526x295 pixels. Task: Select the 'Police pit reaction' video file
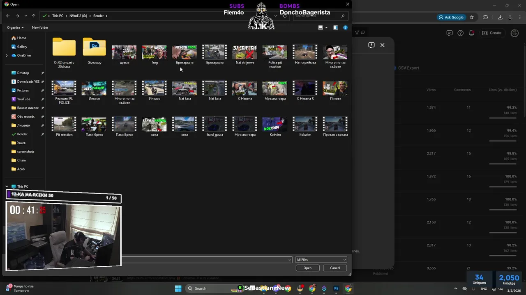coord(275,57)
